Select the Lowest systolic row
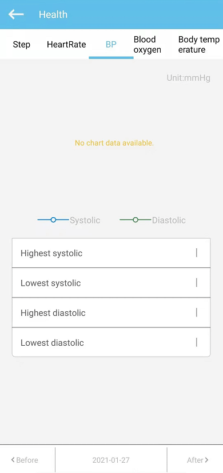This screenshot has width=223, height=473. 111,283
